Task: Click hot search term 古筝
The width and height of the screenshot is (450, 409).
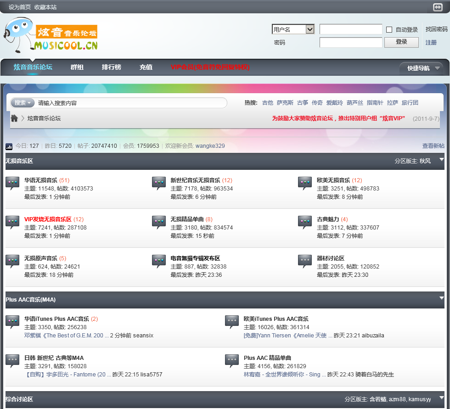Action: pos(303,103)
